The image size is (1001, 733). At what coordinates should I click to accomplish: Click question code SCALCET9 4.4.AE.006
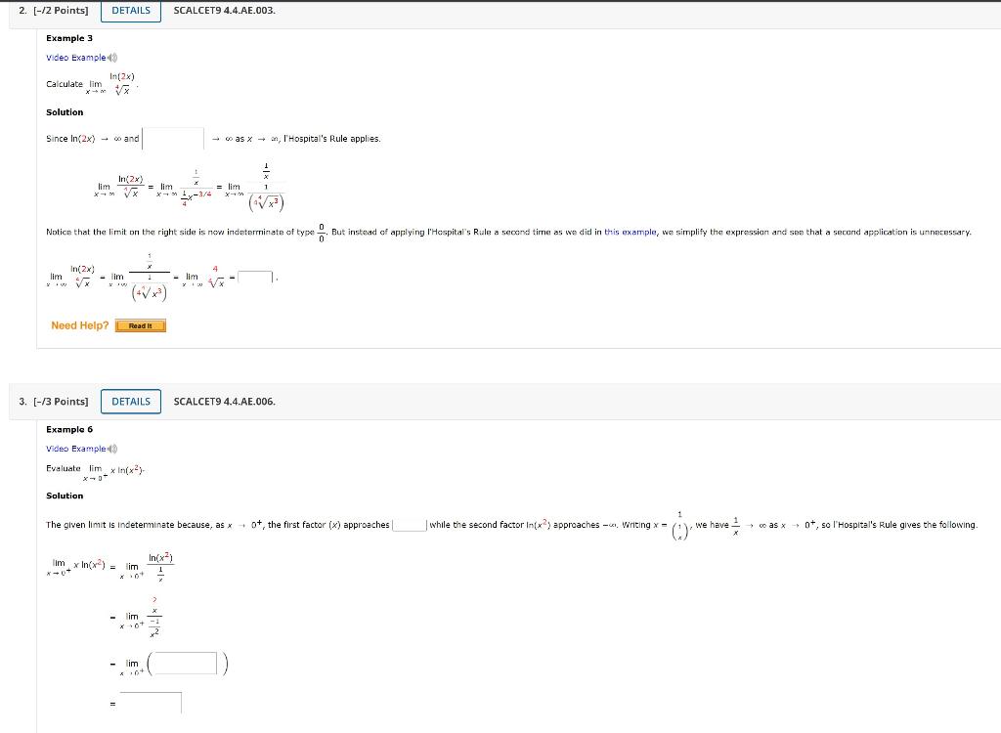224,402
